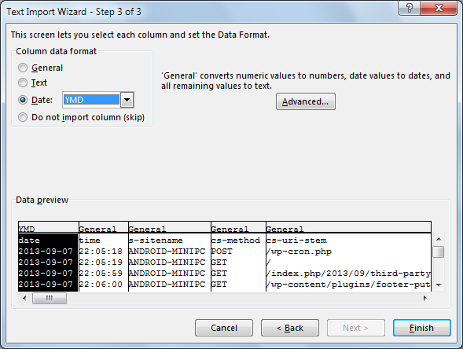This screenshot has width=463, height=349.
Task: Click the help question mark icon
Action: [x=410, y=8]
